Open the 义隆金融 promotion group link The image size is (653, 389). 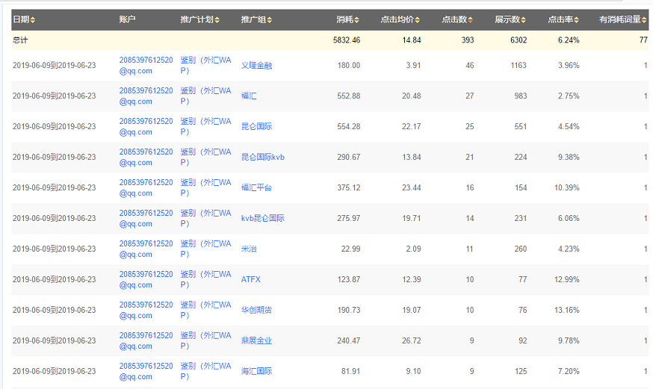[256, 65]
